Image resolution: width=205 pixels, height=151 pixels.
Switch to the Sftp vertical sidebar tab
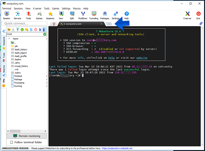pyautogui.click(x=4, y=83)
